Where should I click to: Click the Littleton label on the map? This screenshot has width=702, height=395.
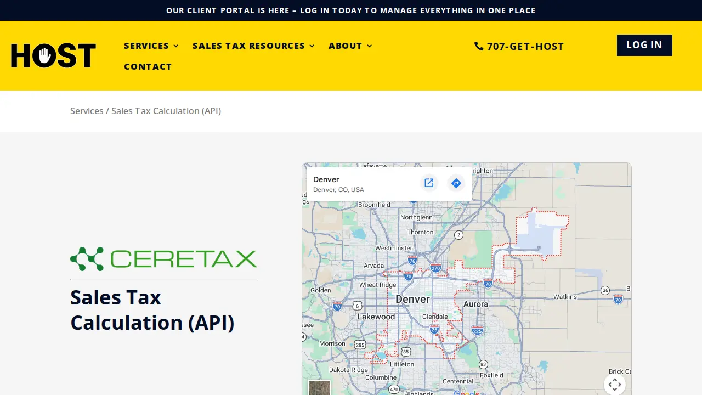(x=402, y=364)
